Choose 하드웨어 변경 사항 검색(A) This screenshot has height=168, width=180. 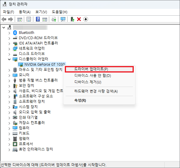tap(99, 91)
